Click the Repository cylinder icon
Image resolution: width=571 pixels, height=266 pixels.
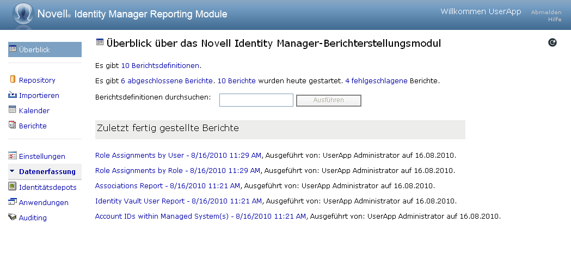tap(13, 79)
